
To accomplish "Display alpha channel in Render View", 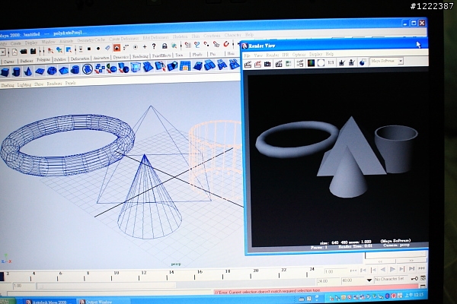I will tap(321, 63).
